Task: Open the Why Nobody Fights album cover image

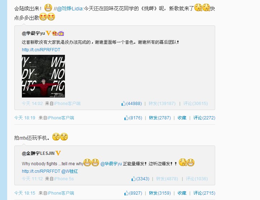Action: pyautogui.click(x=43, y=76)
